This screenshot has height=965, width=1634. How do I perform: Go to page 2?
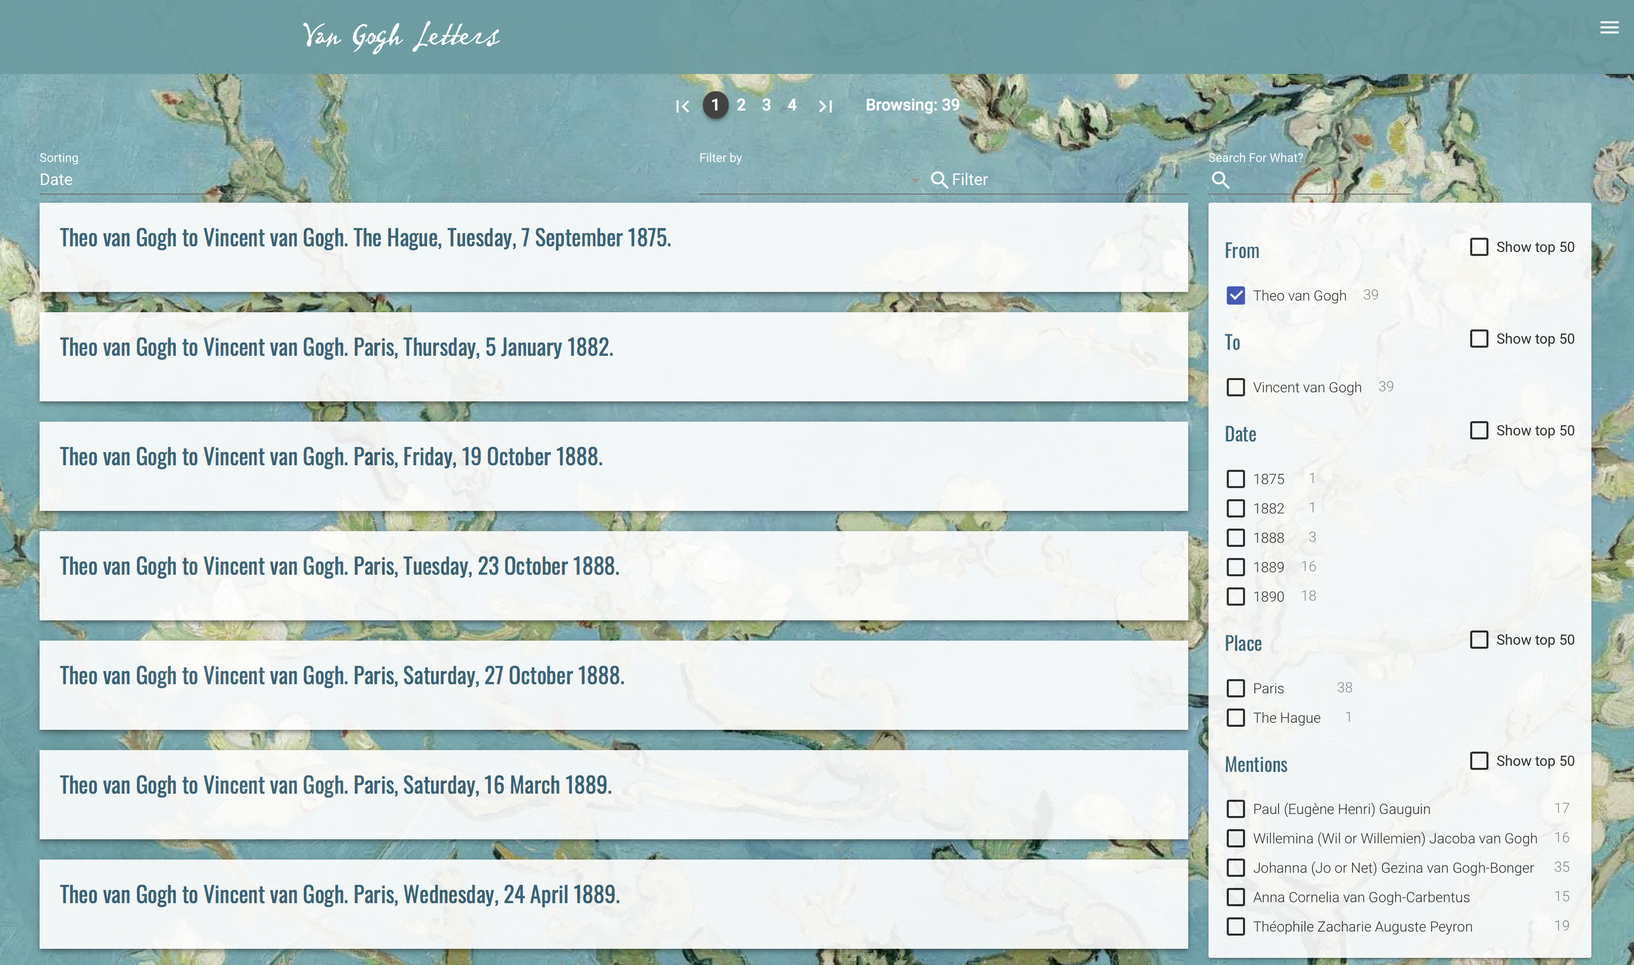pos(741,105)
